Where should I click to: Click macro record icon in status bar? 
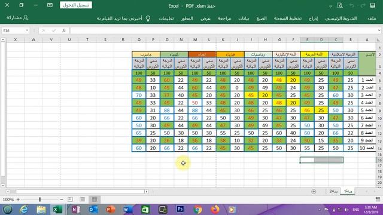click(x=378, y=199)
